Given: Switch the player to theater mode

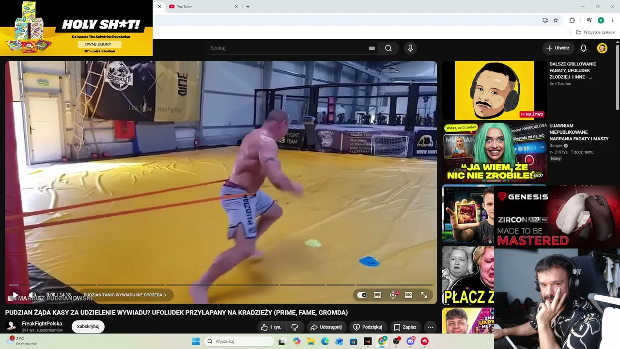Looking at the screenshot, I should (408, 295).
